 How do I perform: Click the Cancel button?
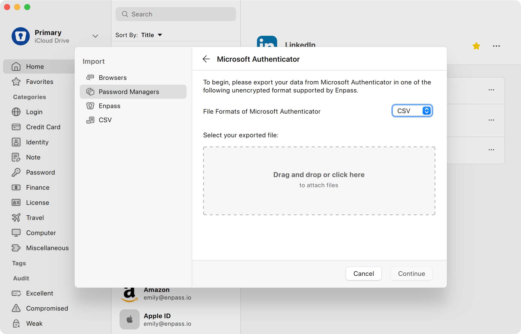point(363,274)
